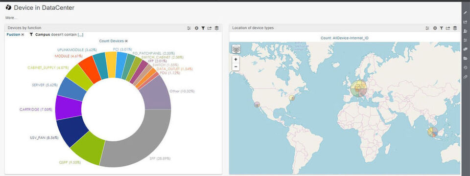Click the sliders settings icon in right sidebar
This screenshot has width=470, height=176.
click(x=465, y=40)
